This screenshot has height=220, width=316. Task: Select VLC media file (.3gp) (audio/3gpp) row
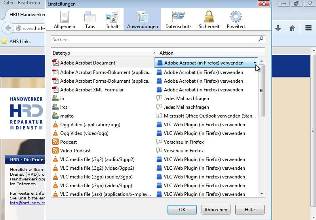coord(155,177)
